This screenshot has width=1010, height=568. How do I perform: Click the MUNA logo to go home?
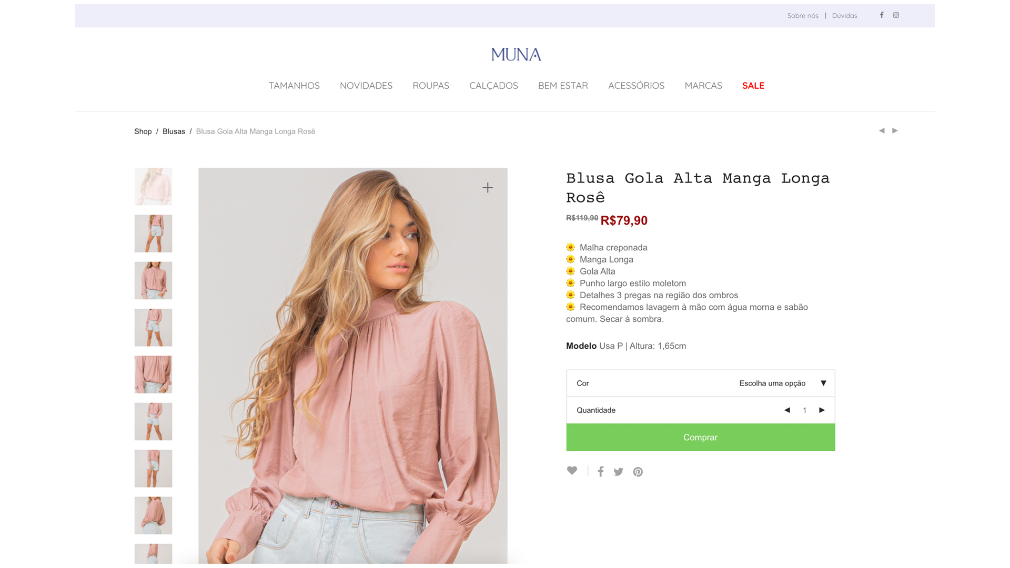pos(516,54)
